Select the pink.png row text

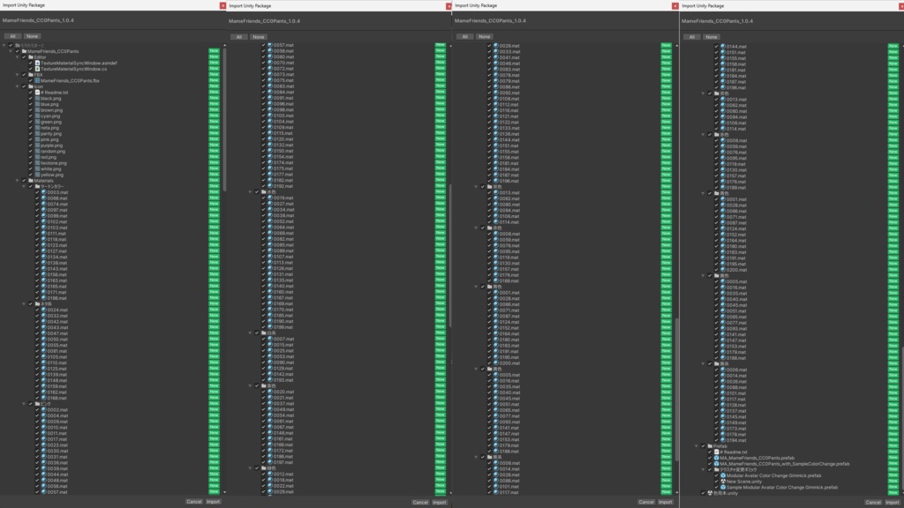pyautogui.click(x=49, y=139)
